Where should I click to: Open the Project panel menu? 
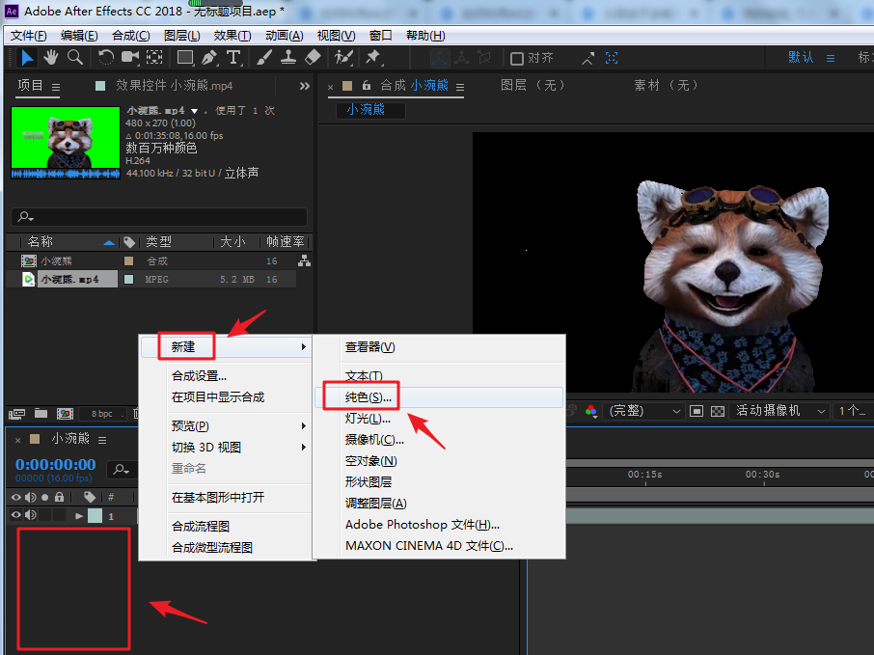56,87
